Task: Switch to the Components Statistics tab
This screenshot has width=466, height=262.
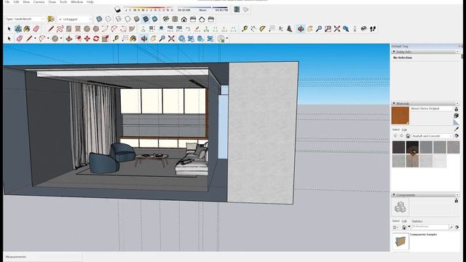Action: 417,221
